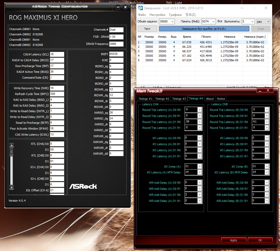Image resolution: width=280 pixels, height=251 pixels.
Task: Click the Время column header
Action: pos(187,37)
